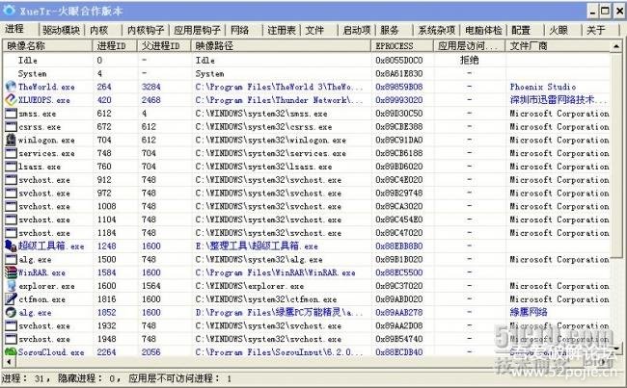Image resolution: width=627 pixels, height=388 pixels.
Task: Click the horizontal scrollbar left arrow
Action: pos(9,362)
